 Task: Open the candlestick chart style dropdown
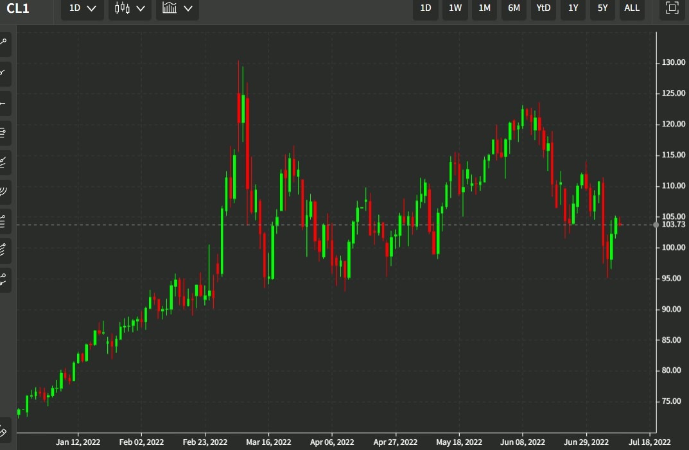(x=129, y=9)
